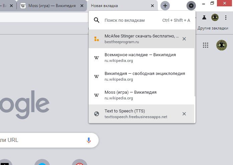
Task: Close the leftmost partially visible tab
Action: point(11,6)
